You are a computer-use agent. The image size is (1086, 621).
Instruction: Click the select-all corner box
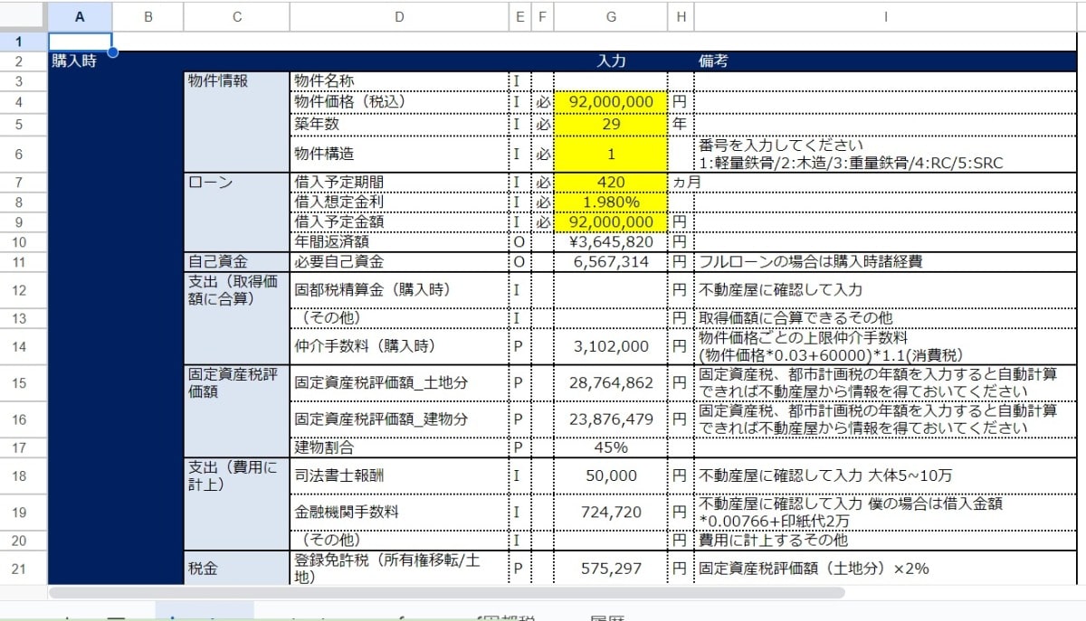23,15
